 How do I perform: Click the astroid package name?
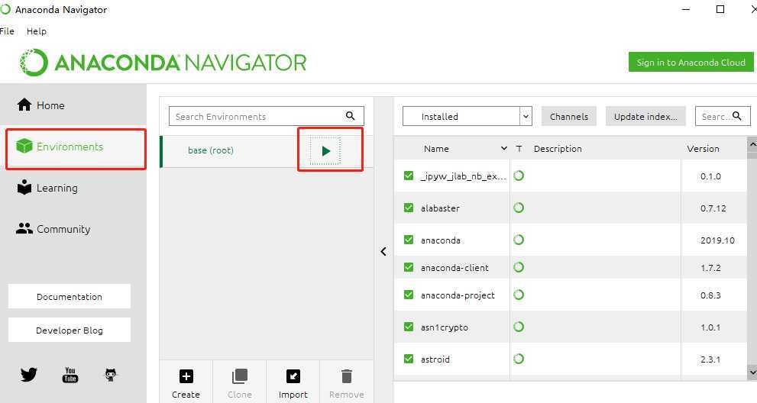click(435, 359)
